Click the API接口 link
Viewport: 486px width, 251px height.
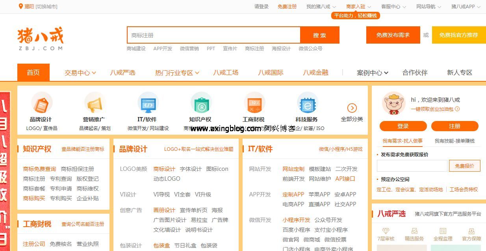pyautogui.click(x=345, y=179)
